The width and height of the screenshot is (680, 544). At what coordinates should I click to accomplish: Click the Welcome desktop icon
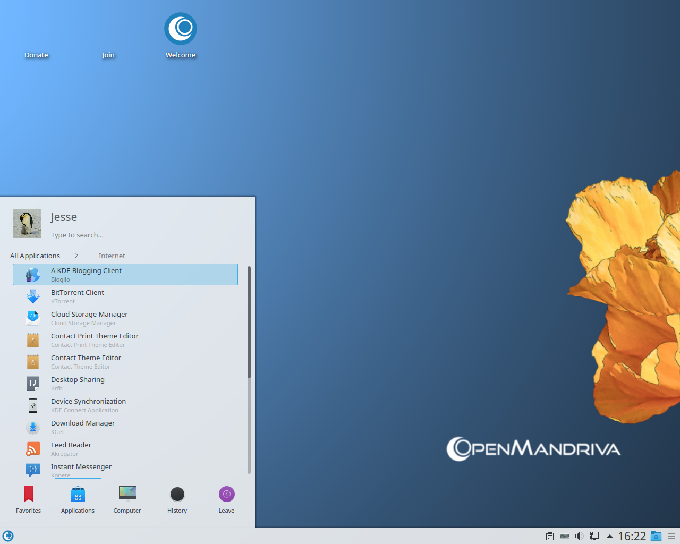pyautogui.click(x=181, y=29)
